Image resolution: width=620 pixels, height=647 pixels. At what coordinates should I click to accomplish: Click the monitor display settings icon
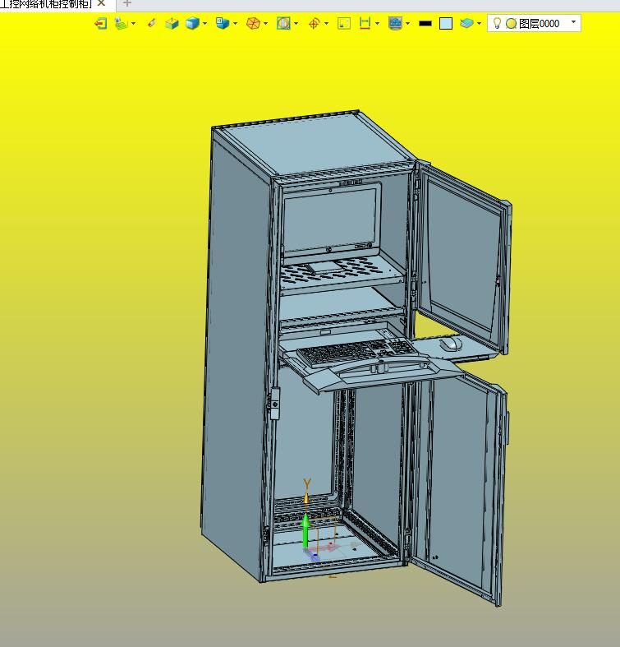click(395, 23)
